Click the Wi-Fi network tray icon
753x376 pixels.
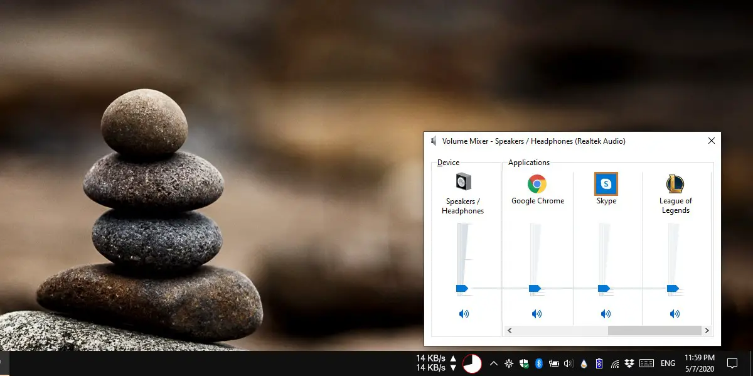point(615,363)
